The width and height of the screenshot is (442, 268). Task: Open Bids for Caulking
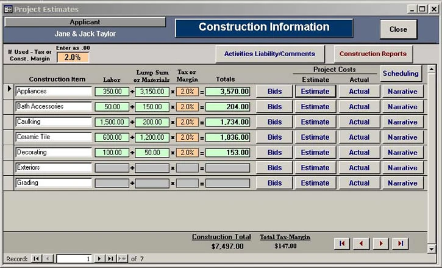click(274, 122)
